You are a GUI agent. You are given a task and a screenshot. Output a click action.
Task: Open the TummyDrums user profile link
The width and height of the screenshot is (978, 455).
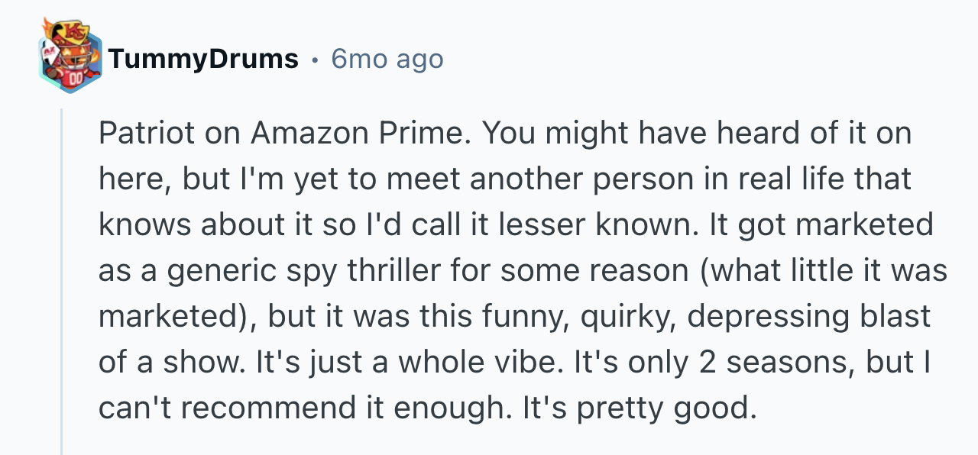[203, 59]
